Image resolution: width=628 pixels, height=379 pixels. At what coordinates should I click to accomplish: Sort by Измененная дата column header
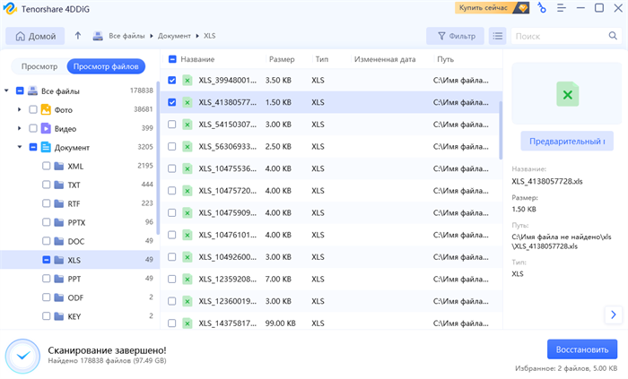pos(385,59)
